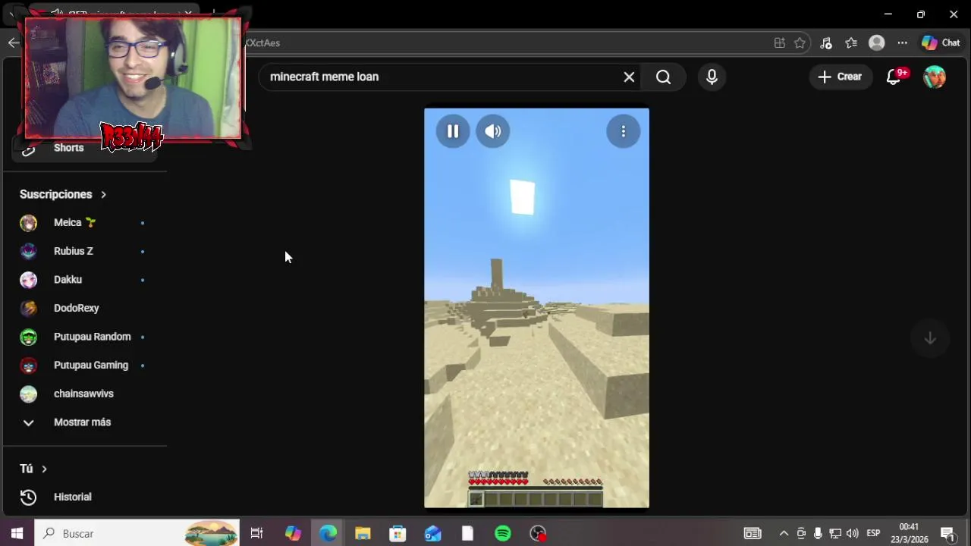The width and height of the screenshot is (971, 546).
Task: Open Spotify from the taskbar
Action: (x=502, y=533)
